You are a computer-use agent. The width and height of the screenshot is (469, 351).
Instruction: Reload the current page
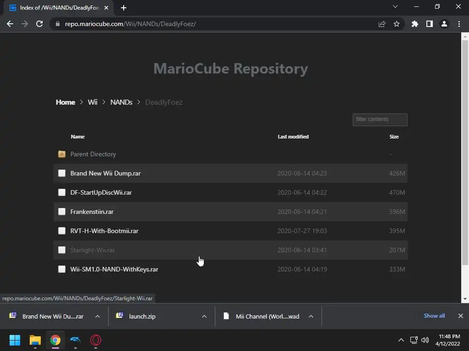39,24
